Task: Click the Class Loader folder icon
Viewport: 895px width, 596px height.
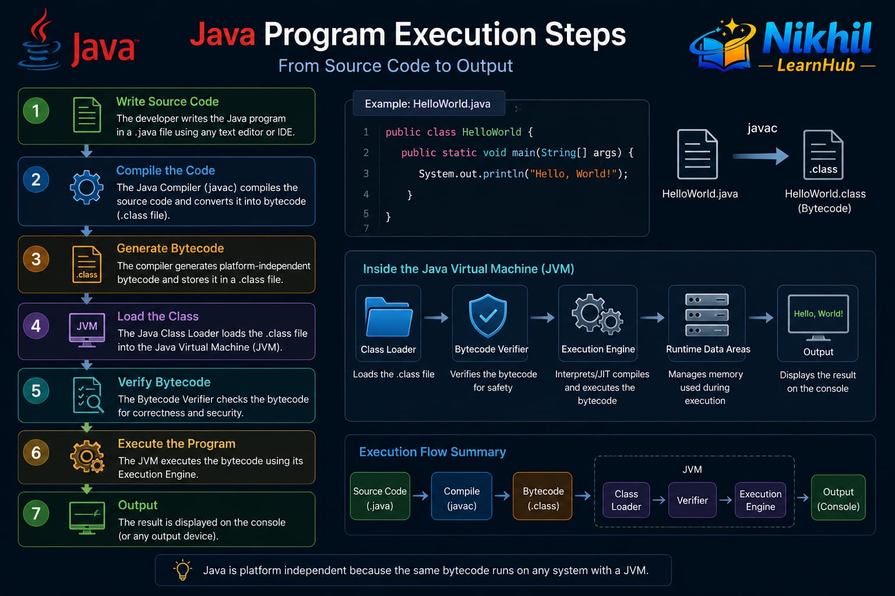Action: coord(389,317)
